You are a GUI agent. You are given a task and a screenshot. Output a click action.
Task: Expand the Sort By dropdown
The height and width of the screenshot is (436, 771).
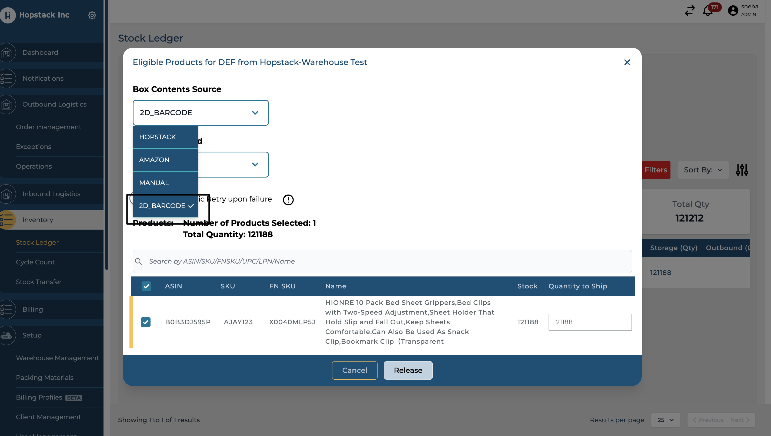click(703, 170)
